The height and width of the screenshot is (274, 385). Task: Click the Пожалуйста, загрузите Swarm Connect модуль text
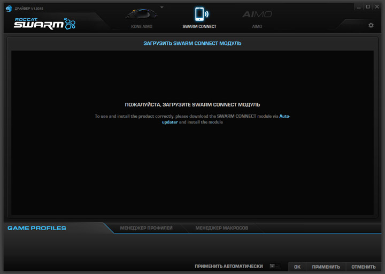(192, 105)
